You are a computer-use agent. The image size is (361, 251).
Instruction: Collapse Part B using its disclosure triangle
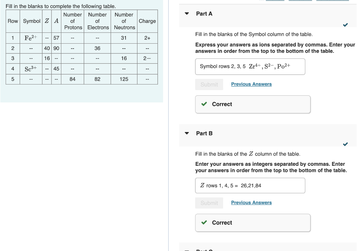(x=186, y=133)
